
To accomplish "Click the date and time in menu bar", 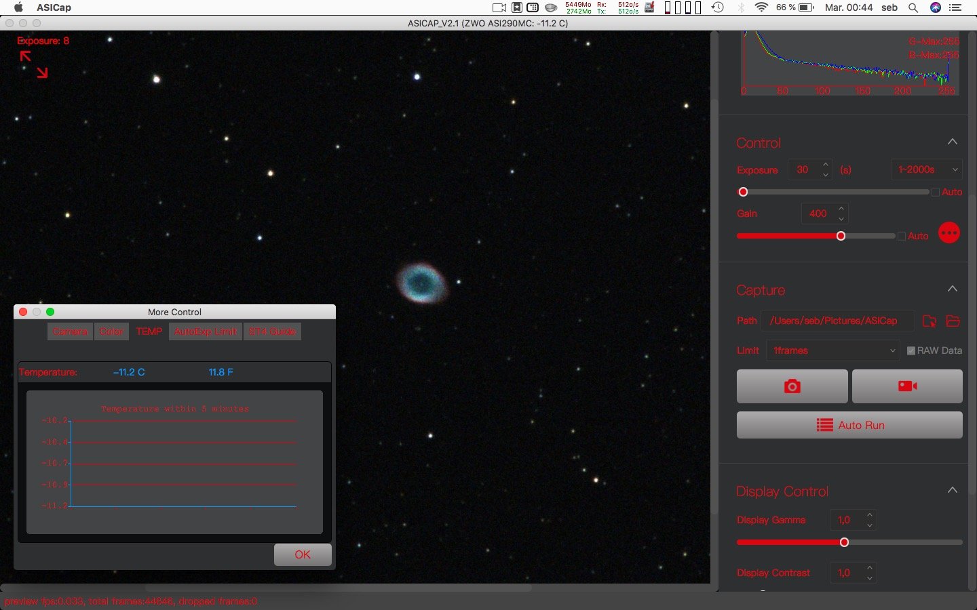I will click(x=849, y=7).
